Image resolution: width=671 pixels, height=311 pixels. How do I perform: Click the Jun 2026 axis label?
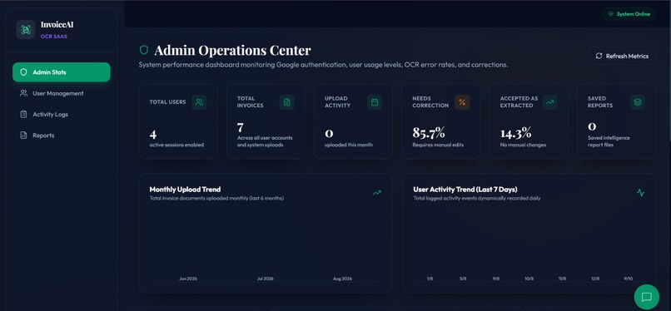tap(188, 279)
